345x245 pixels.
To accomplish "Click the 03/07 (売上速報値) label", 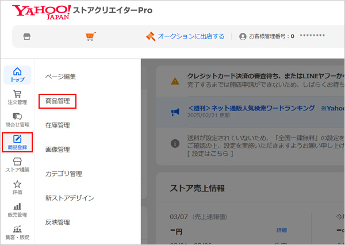I will (x=198, y=217).
